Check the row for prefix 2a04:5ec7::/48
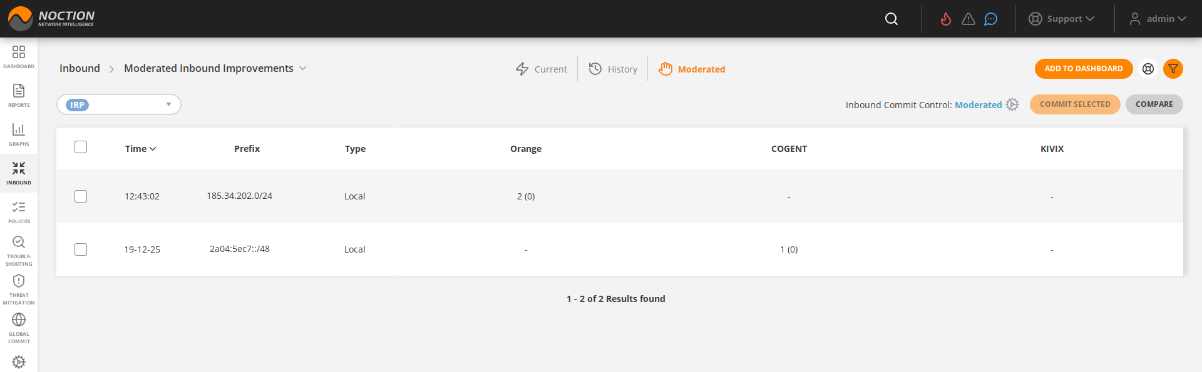Viewport: 1202px width, 372px height. coord(81,249)
